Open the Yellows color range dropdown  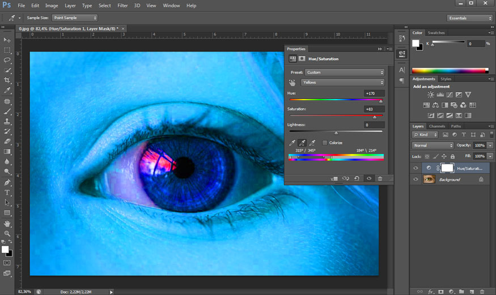(x=343, y=83)
